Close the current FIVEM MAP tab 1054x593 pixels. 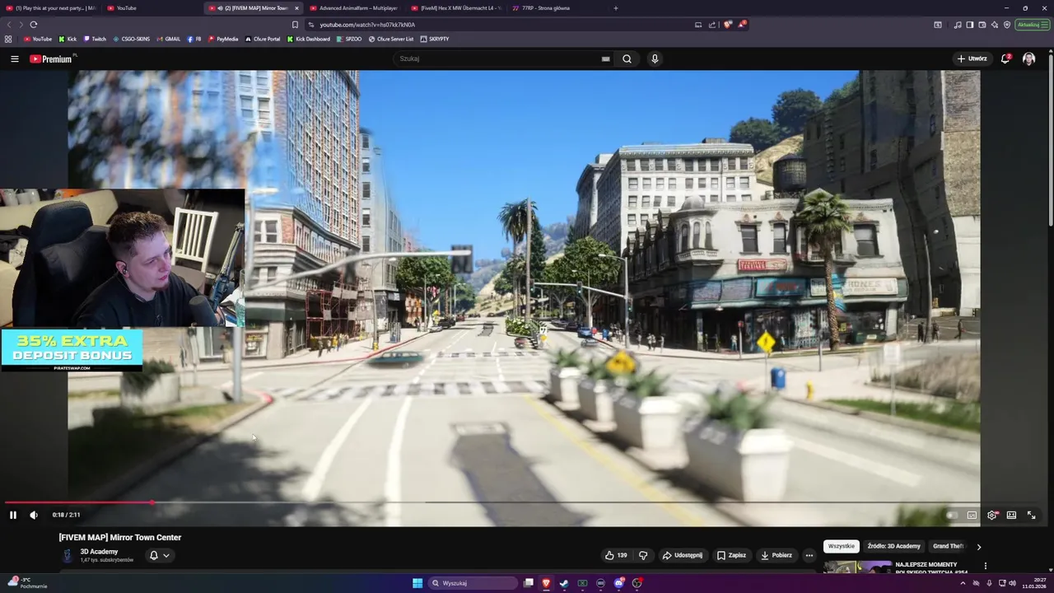pos(297,8)
